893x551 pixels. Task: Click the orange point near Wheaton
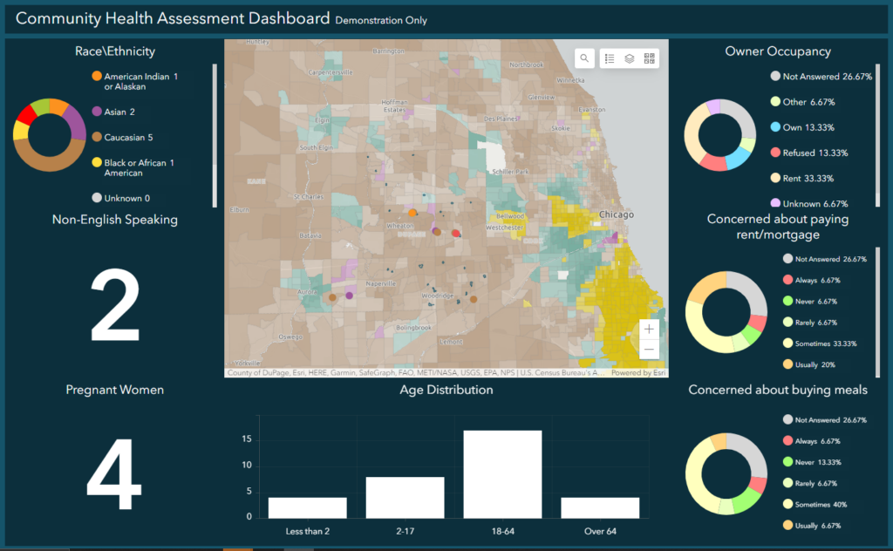[412, 213]
